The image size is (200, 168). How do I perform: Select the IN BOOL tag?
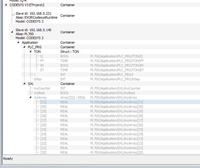pos(42,65)
